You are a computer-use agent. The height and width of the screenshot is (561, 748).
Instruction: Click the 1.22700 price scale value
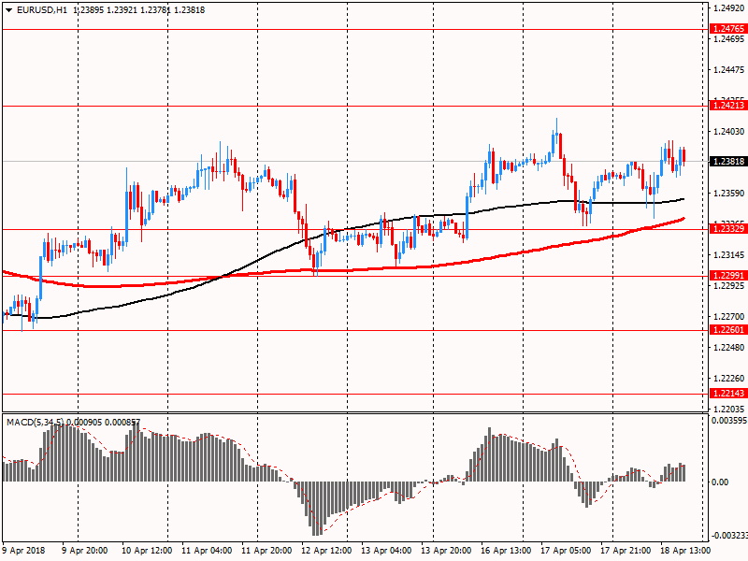pyautogui.click(x=728, y=316)
